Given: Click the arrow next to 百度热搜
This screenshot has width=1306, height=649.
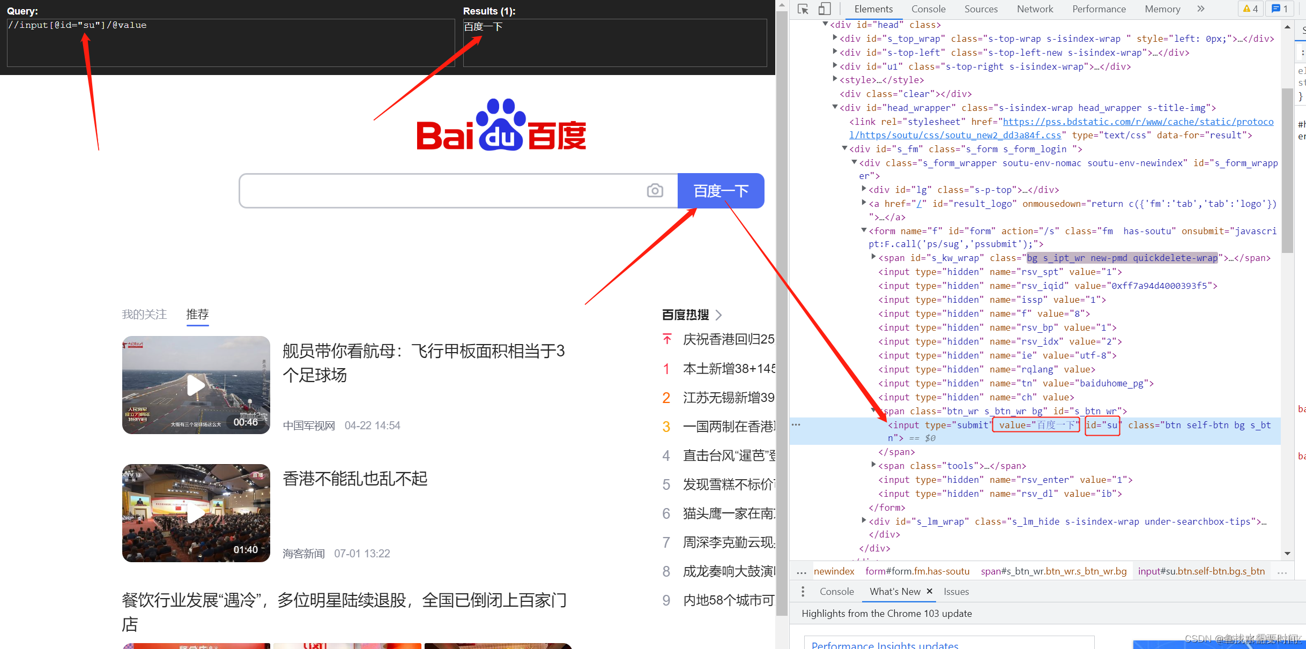Looking at the screenshot, I should click(718, 315).
